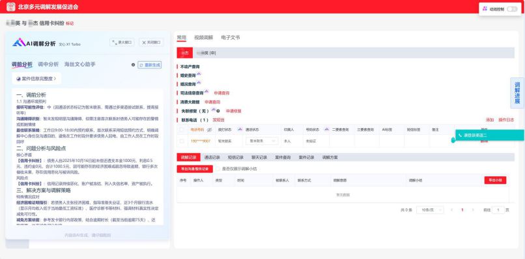Image resolution: width=525 pixels, height=259 pixels.
Task: Click the AI icon beside 拨打状态 header
Action: (x=240, y=129)
